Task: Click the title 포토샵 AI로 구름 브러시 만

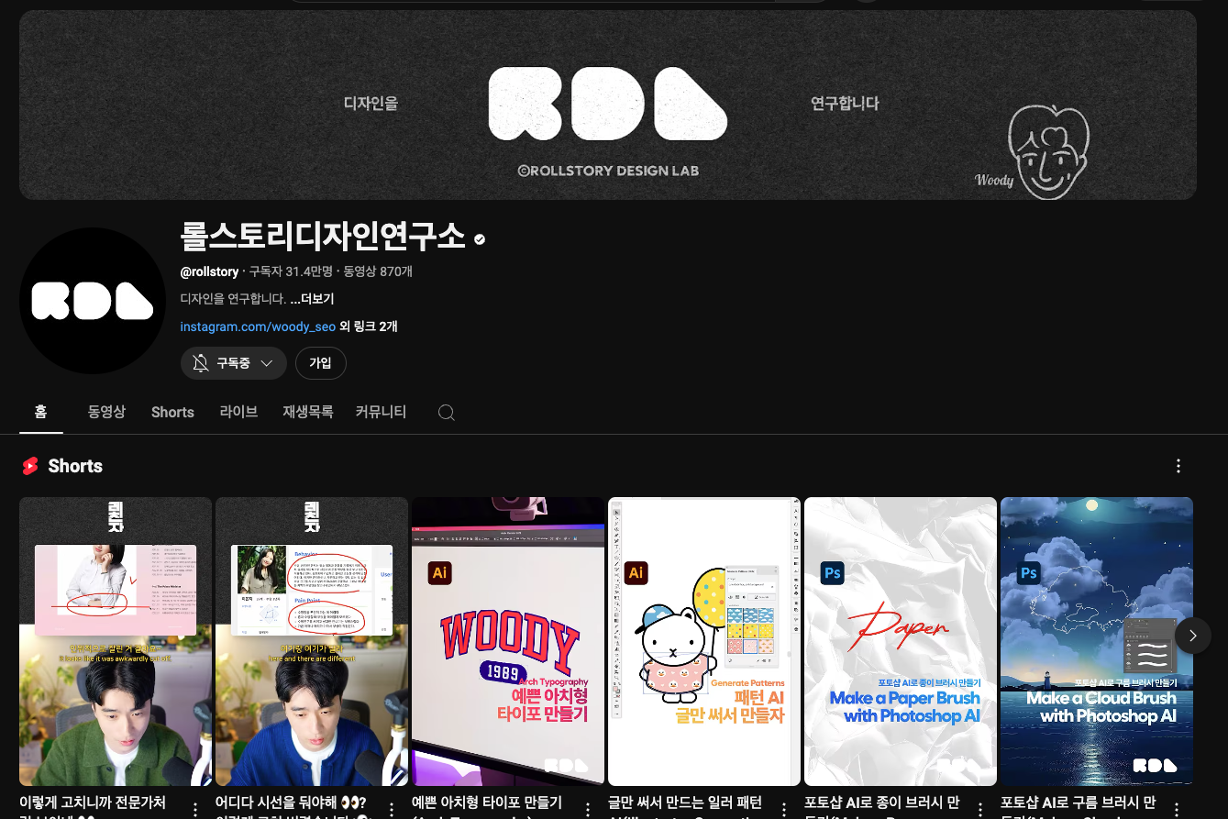Action: [x=1079, y=803]
